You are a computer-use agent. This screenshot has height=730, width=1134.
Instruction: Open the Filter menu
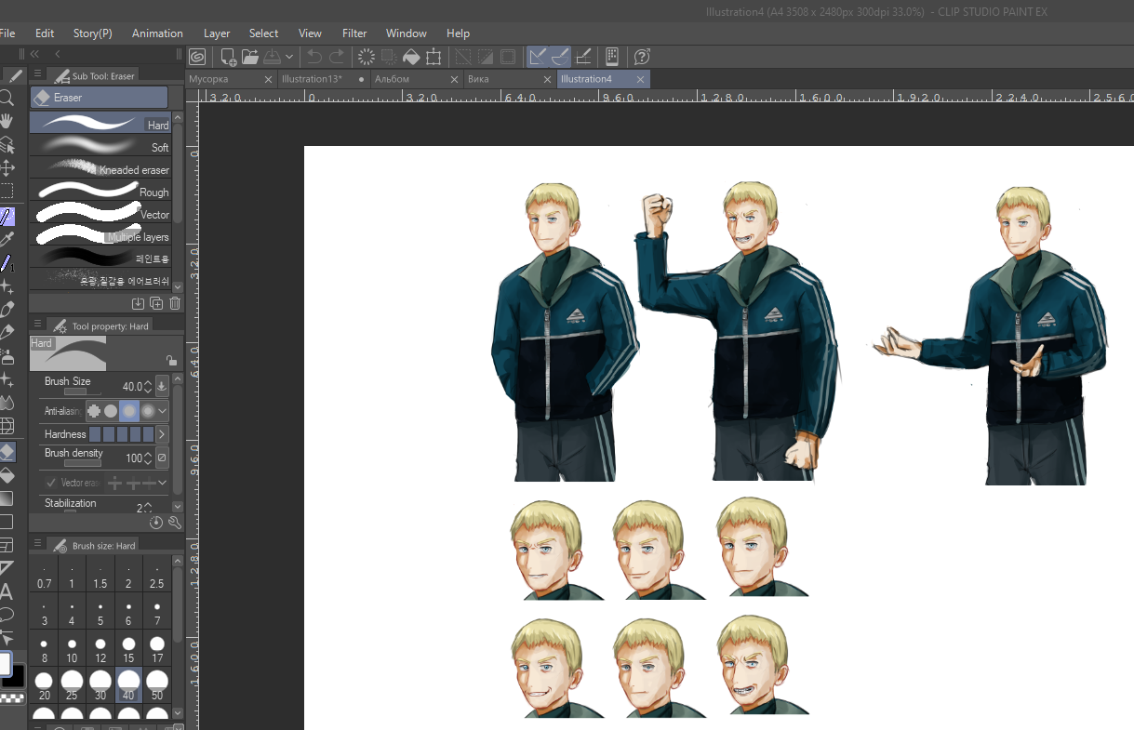click(x=354, y=33)
